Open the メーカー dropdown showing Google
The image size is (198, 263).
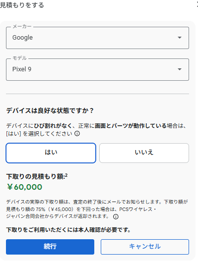97,38
